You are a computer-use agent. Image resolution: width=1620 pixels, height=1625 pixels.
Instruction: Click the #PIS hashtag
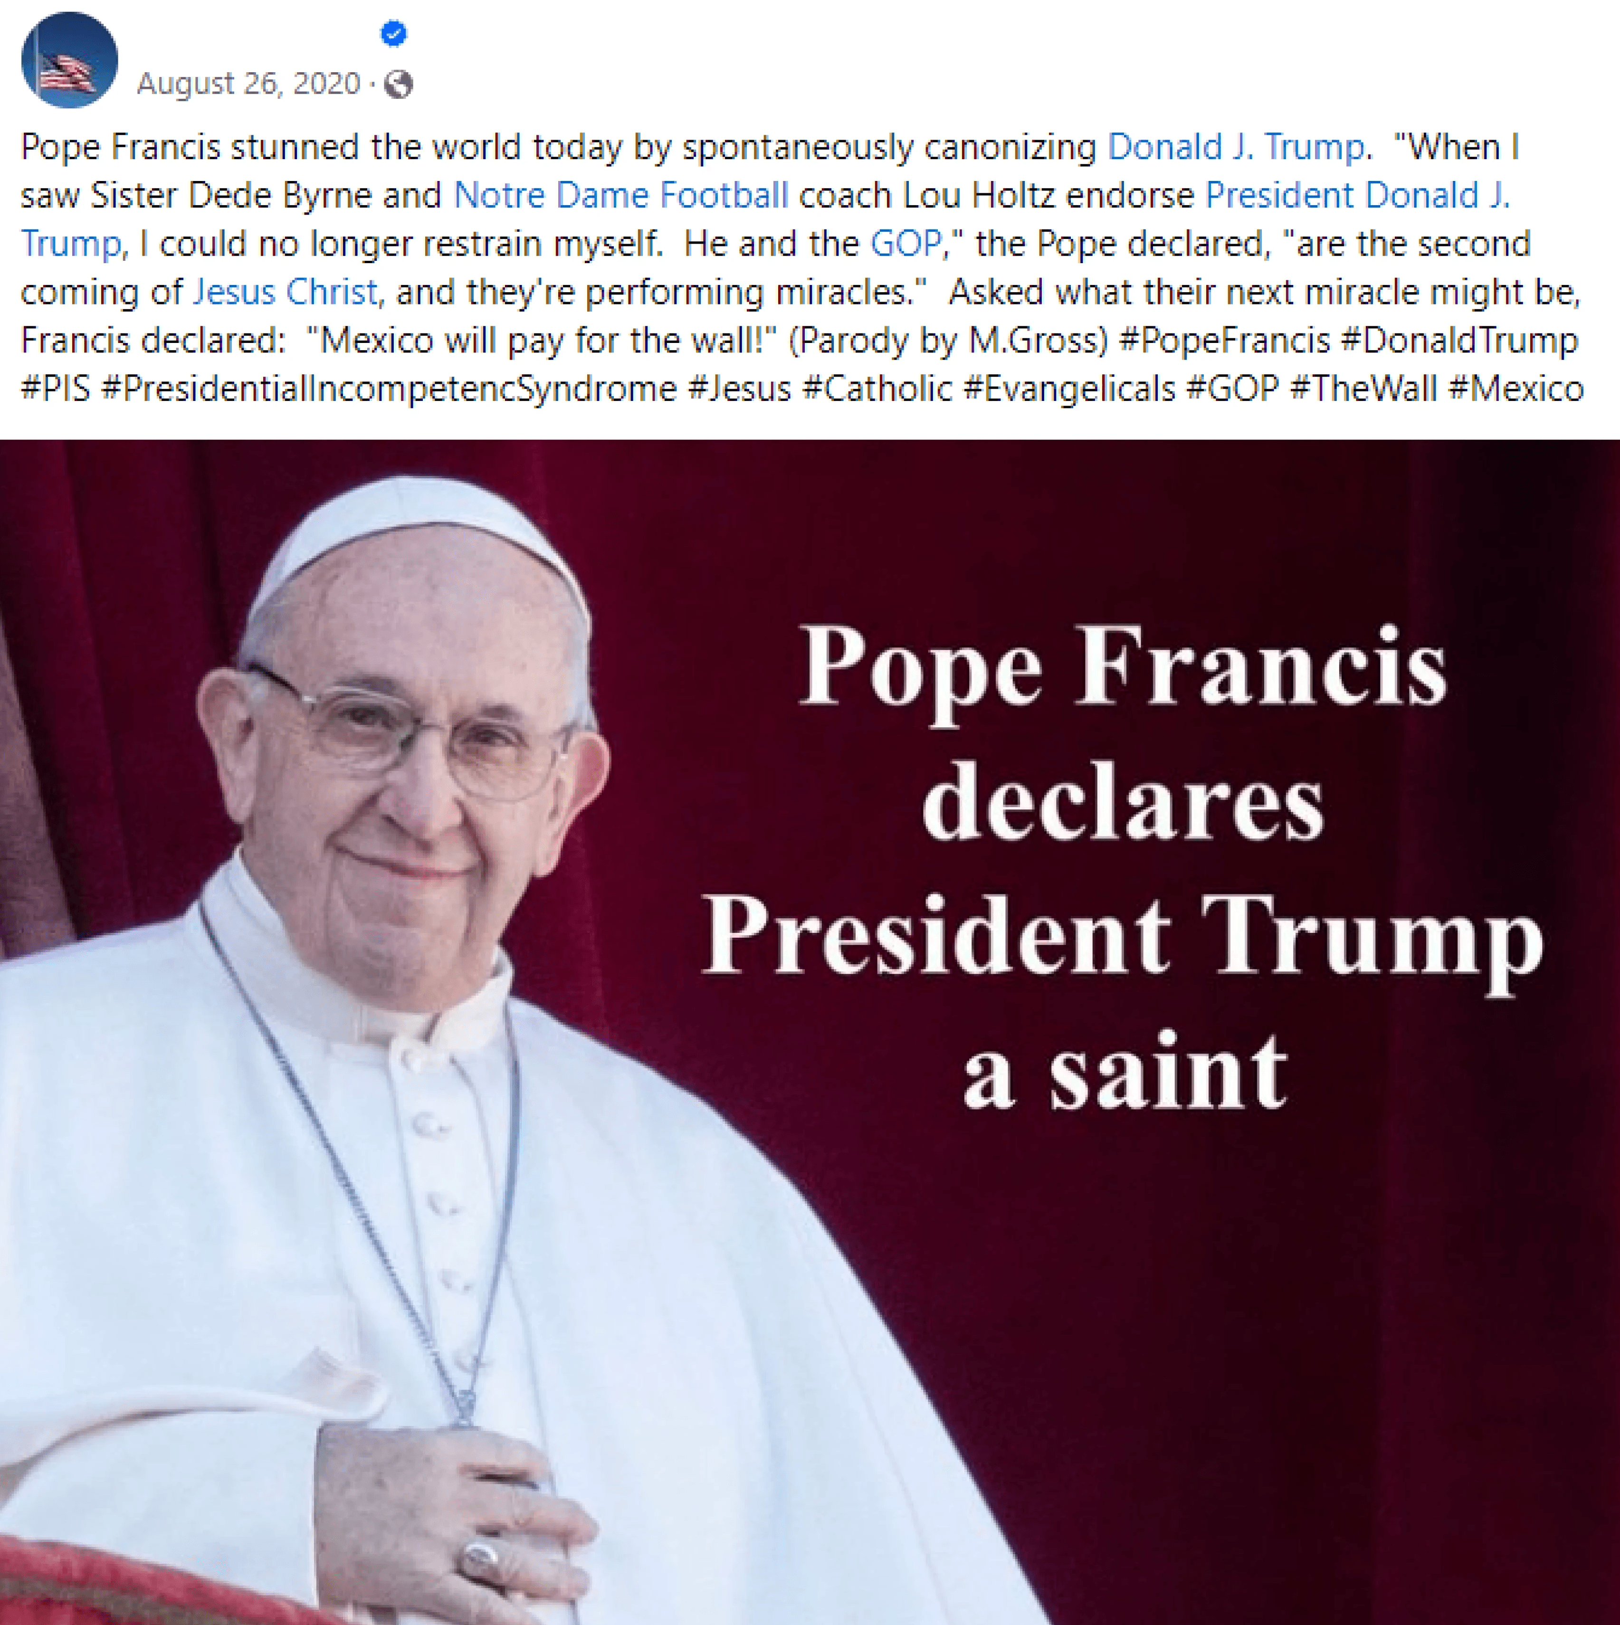coord(56,389)
